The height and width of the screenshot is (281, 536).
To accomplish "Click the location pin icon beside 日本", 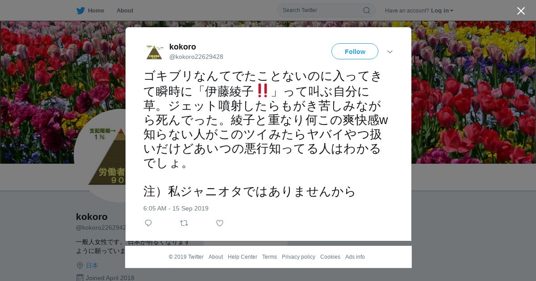I will pyautogui.click(x=80, y=265).
